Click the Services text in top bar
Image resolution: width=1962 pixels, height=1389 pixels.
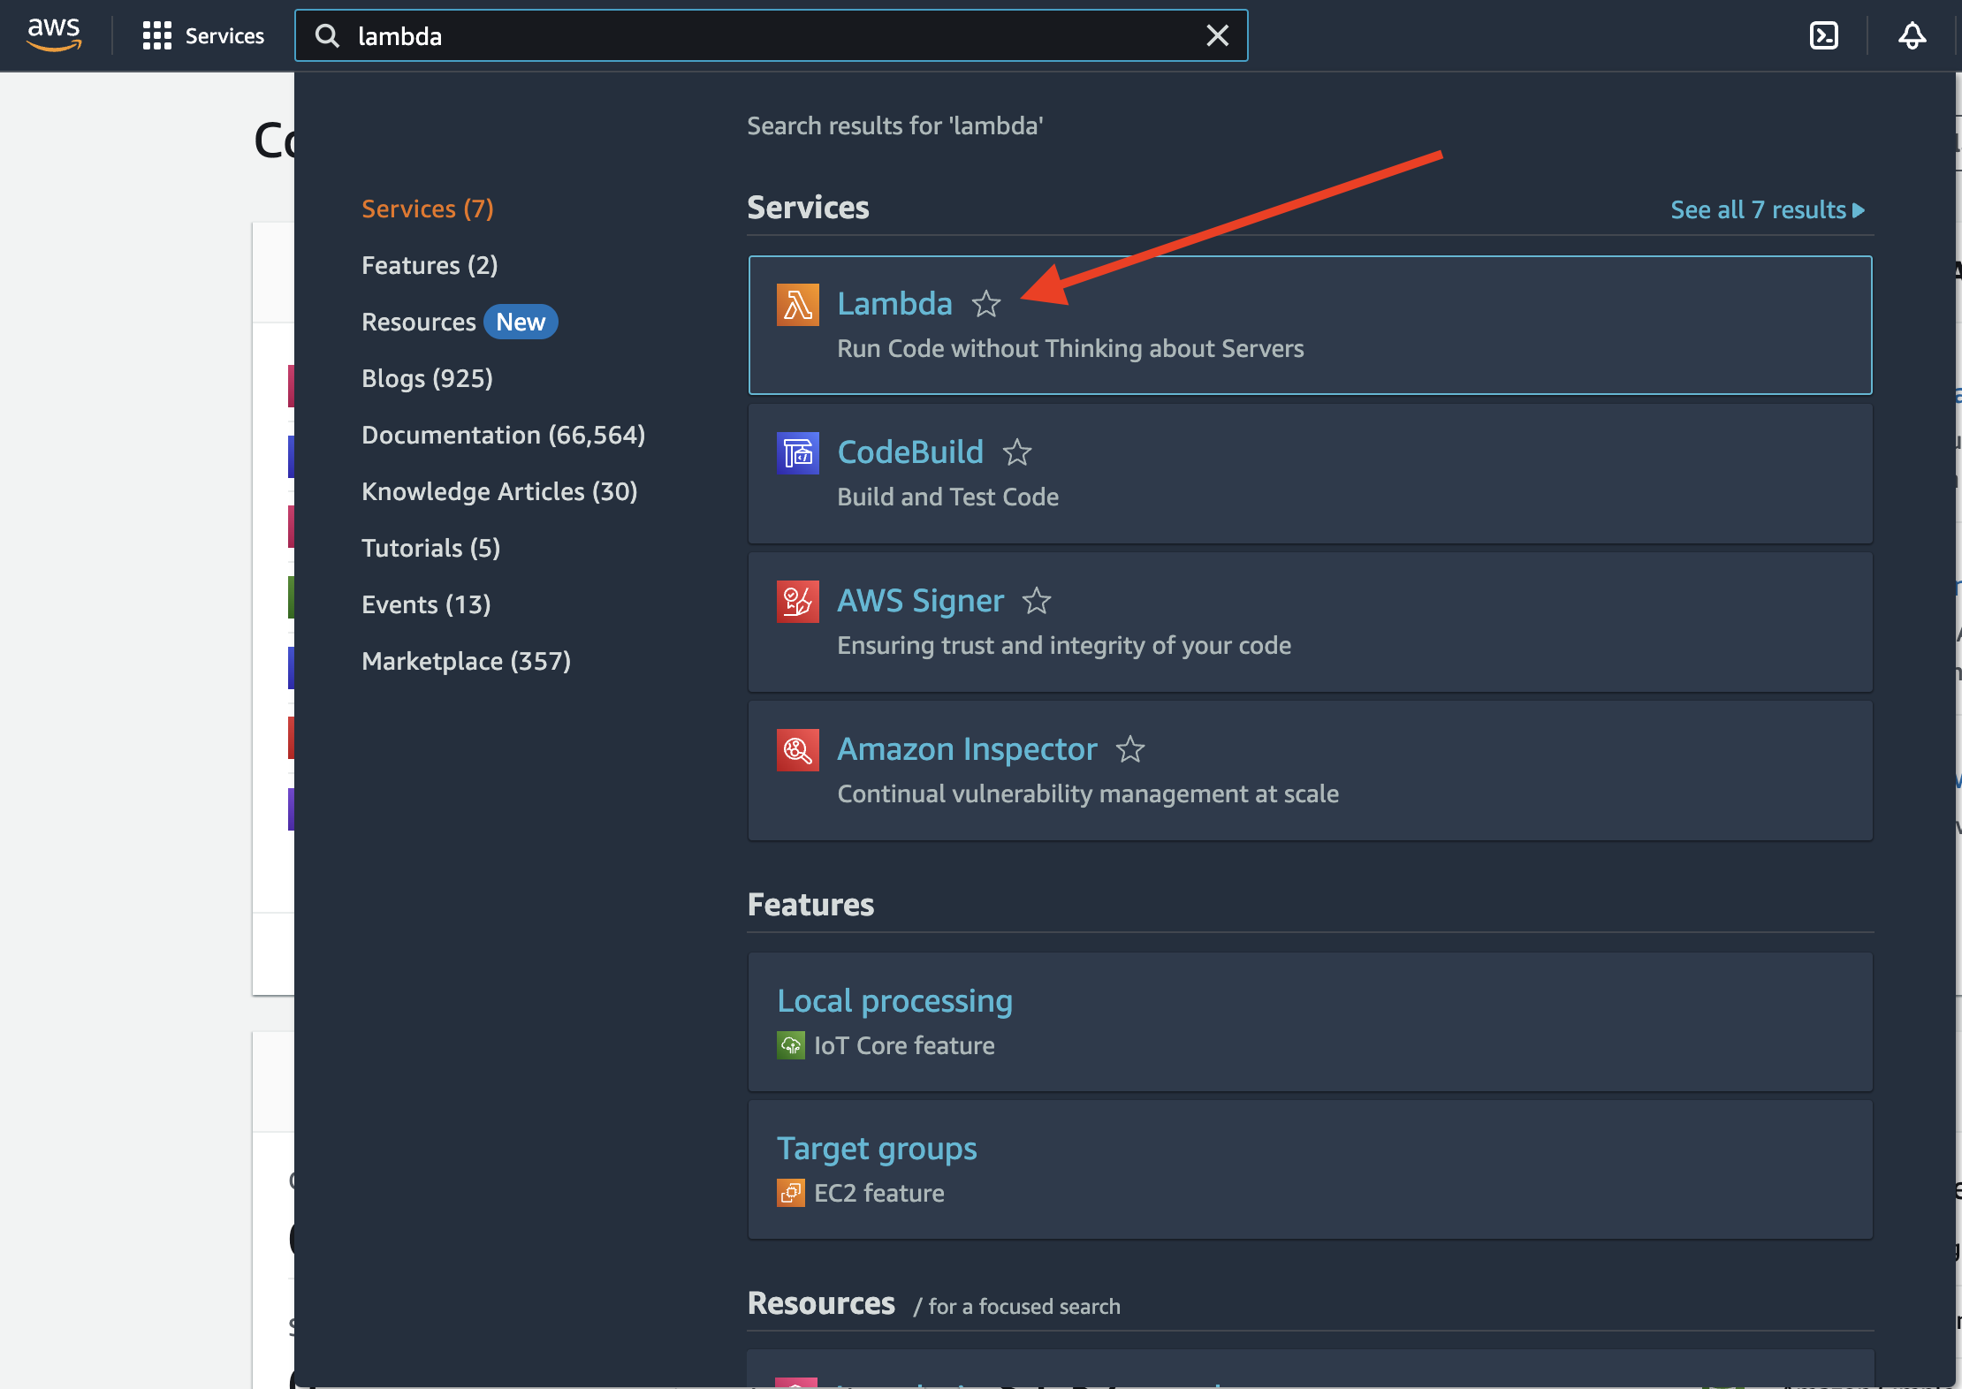pos(224,36)
